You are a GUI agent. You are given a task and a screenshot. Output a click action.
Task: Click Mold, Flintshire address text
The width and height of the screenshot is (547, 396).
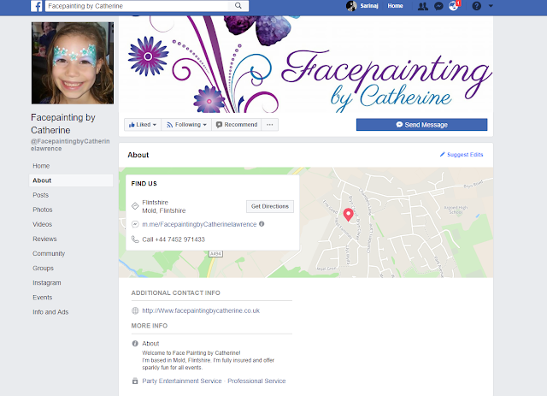(164, 211)
